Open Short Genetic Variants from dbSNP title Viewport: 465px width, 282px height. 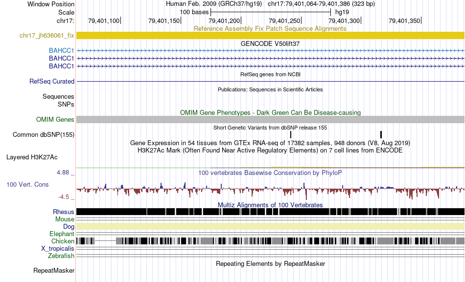pyautogui.click(x=270, y=128)
